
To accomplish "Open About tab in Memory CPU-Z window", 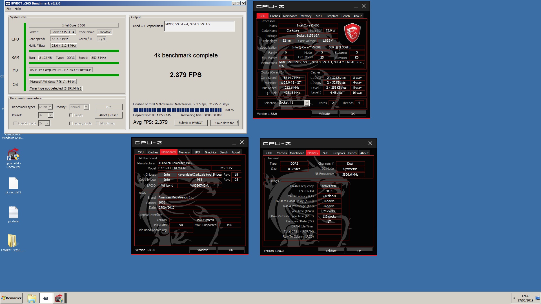I will click(364, 153).
